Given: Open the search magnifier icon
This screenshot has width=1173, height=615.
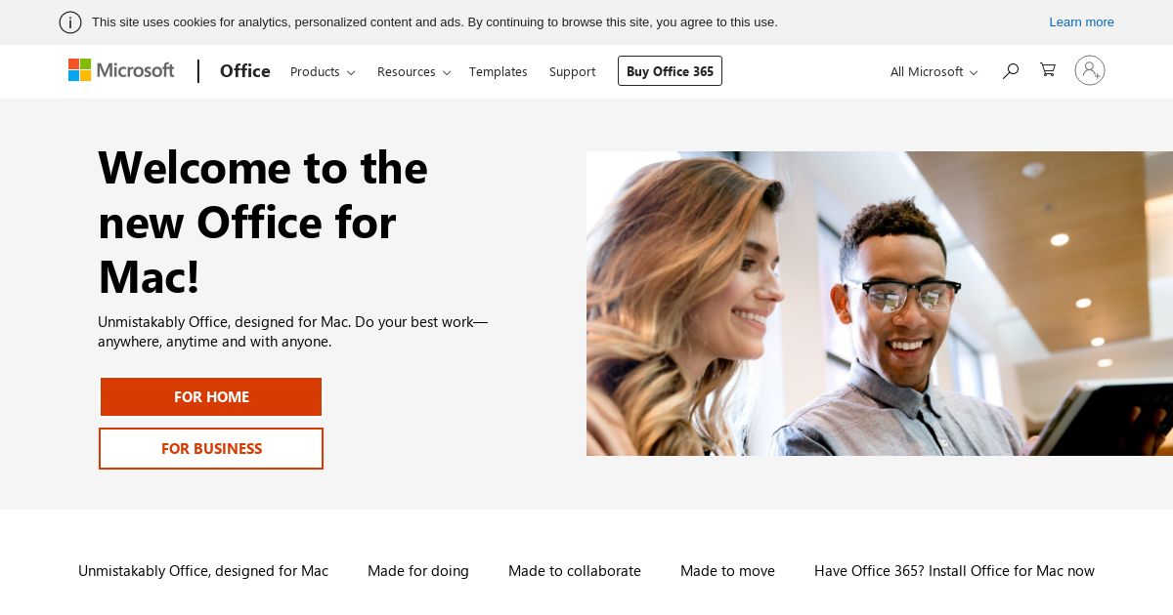Looking at the screenshot, I should tap(1011, 70).
